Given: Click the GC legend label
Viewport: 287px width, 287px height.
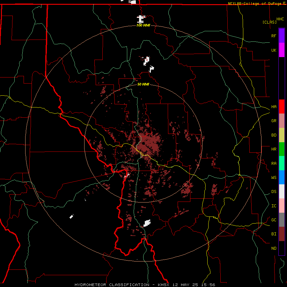Looking at the screenshot, I should (x=274, y=220).
